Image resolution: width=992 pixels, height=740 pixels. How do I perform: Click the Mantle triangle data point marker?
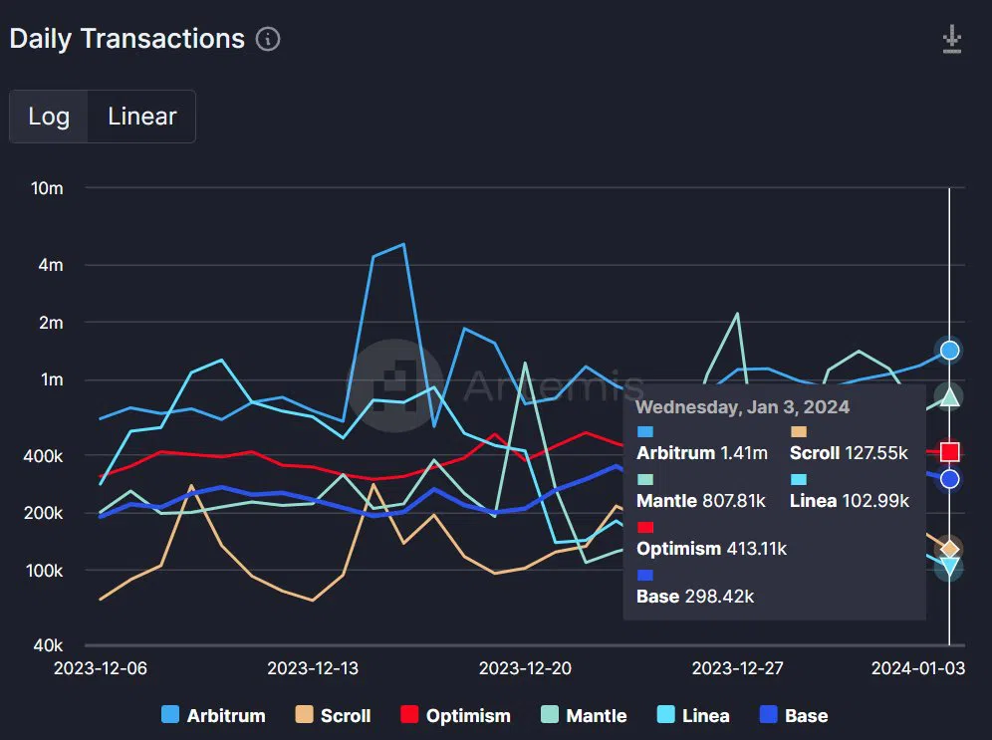click(x=949, y=396)
